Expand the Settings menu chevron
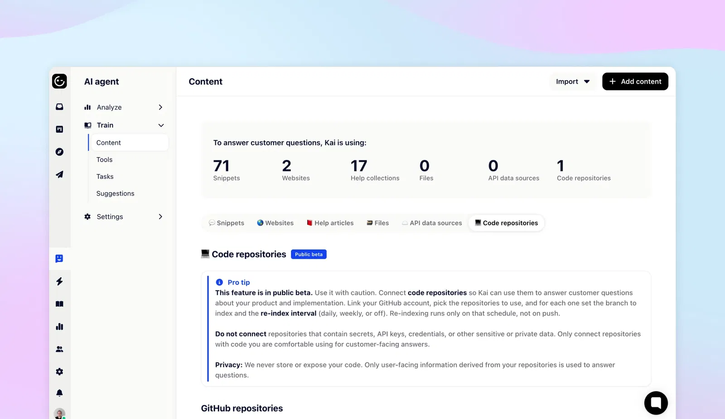Image resolution: width=725 pixels, height=419 pixels. (160, 217)
